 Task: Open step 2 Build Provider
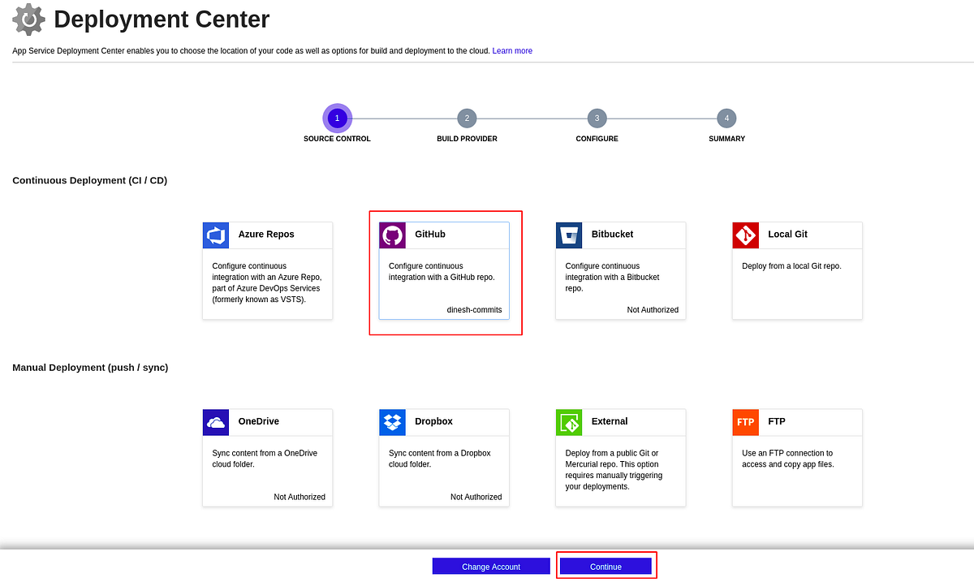(x=467, y=118)
